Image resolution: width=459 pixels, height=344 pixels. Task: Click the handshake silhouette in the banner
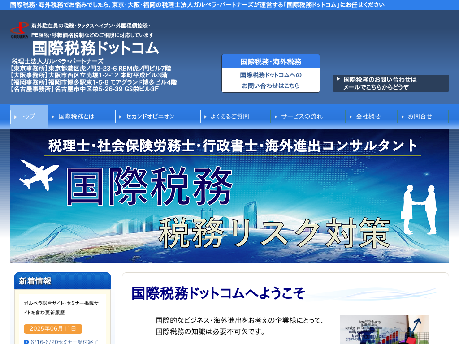[419, 210]
